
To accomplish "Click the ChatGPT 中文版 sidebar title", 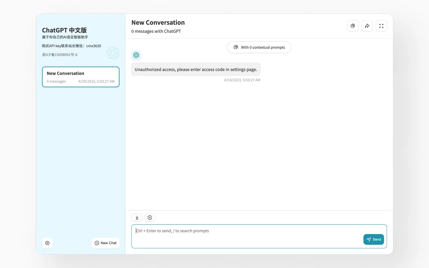I will (64, 30).
